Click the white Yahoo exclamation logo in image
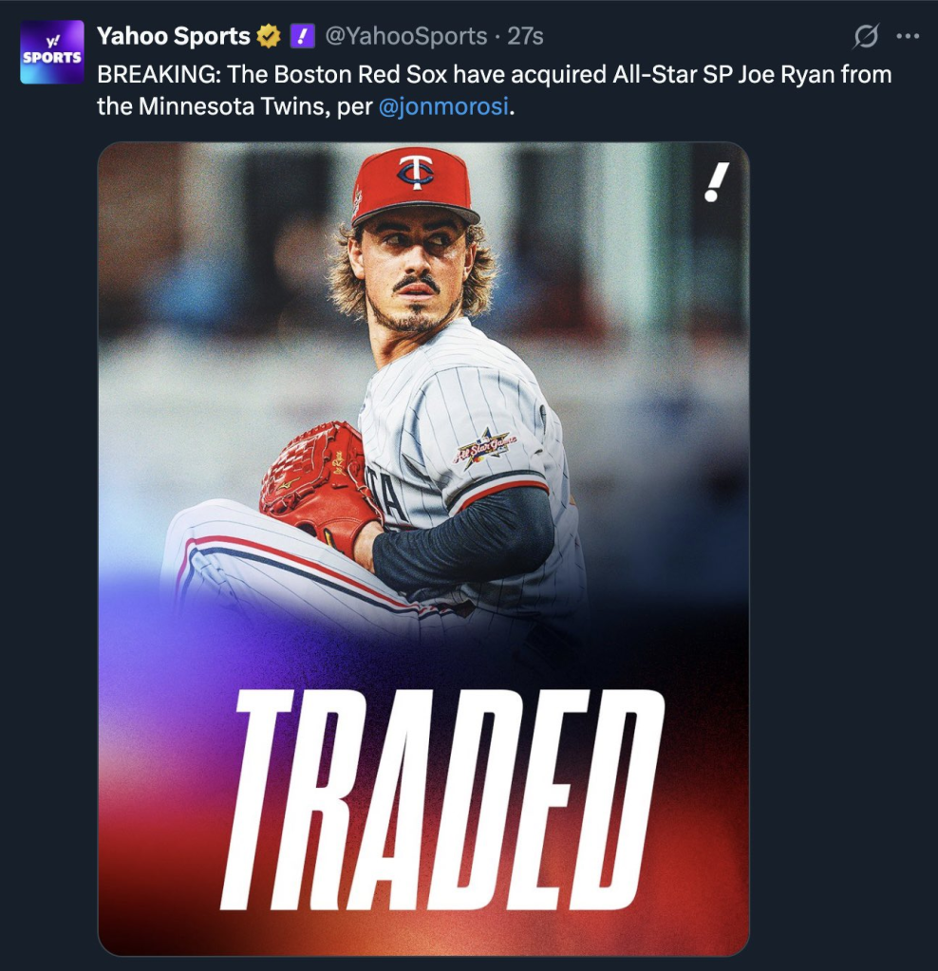Image resolution: width=938 pixels, height=971 pixels. tap(717, 182)
